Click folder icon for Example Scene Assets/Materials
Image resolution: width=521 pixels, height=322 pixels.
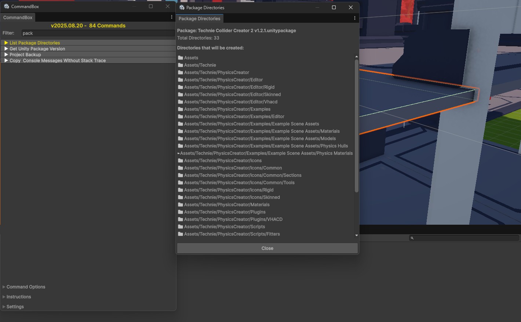pyautogui.click(x=181, y=131)
